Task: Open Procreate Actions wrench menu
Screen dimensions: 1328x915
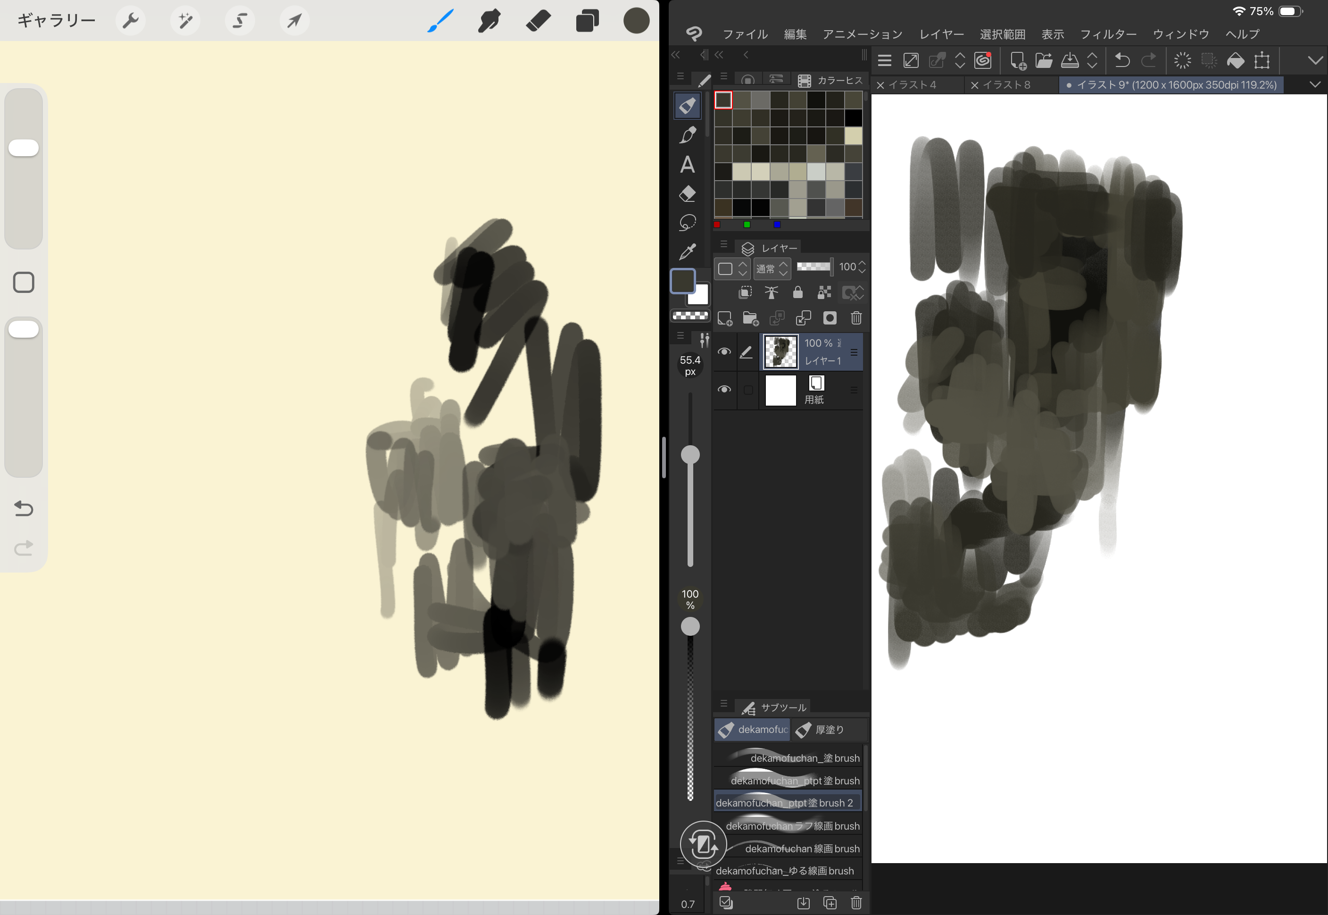Action: 130,21
